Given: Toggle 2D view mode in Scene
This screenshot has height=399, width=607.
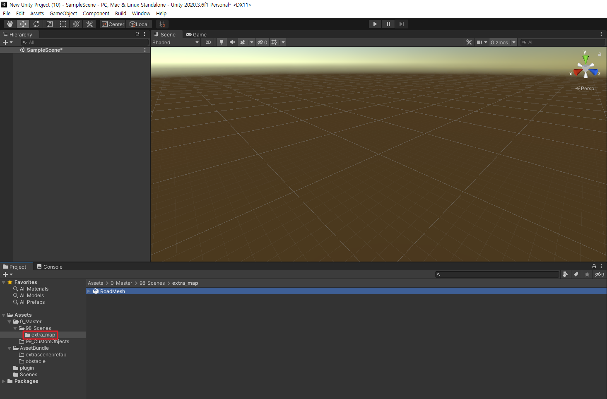Looking at the screenshot, I should 208,42.
